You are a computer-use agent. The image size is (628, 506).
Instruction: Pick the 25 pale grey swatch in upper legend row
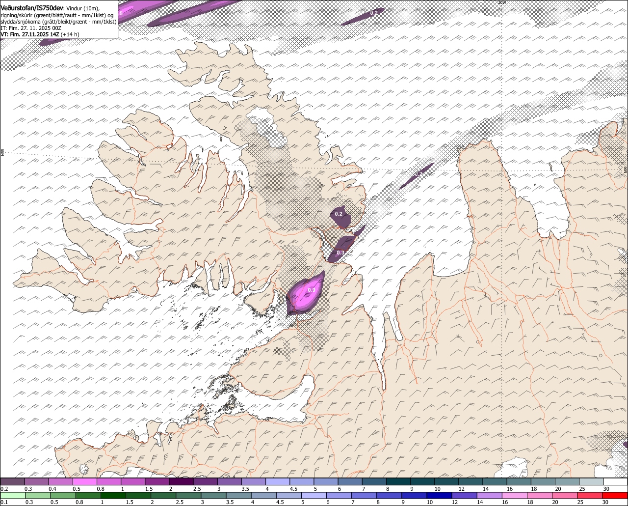click(x=591, y=481)
